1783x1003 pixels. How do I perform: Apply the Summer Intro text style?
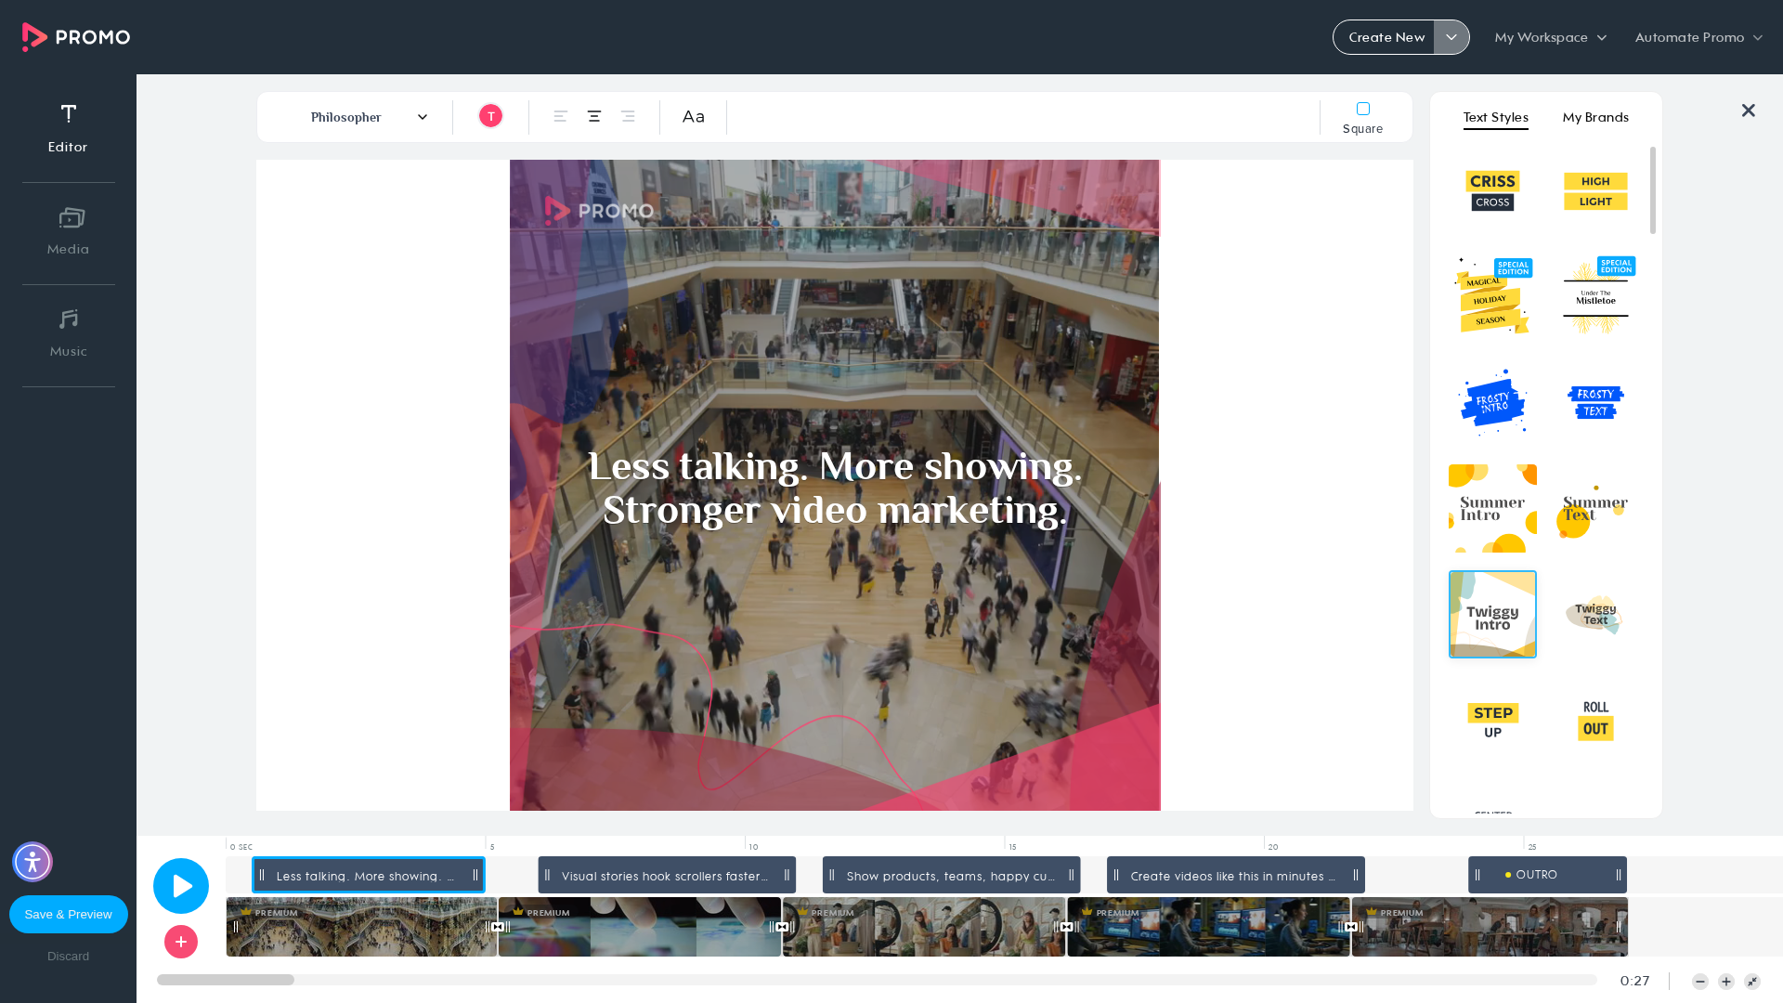tap(1492, 508)
